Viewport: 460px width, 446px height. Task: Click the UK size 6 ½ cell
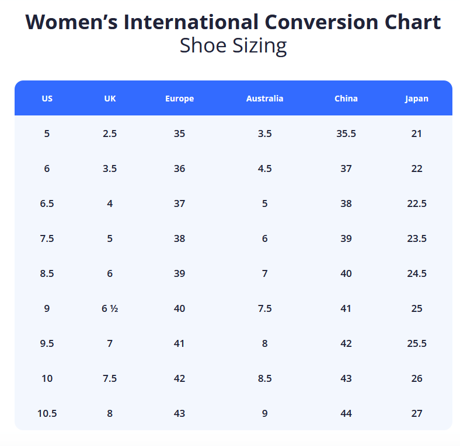click(110, 308)
